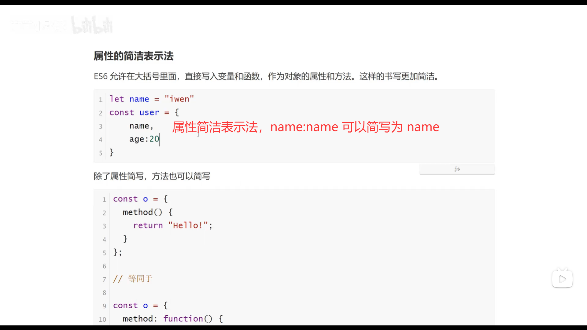Click the red annotation text about name:name
Image resolution: width=587 pixels, height=330 pixels.
click(305, 127)
